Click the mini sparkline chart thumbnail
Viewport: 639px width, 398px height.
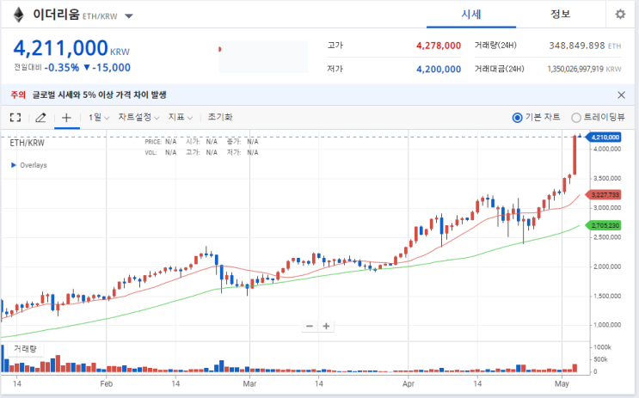263,57
